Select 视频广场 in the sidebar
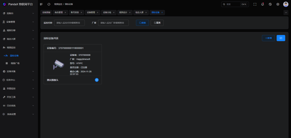Viewport: 291px width, 138px height. (x=15, y=63)
